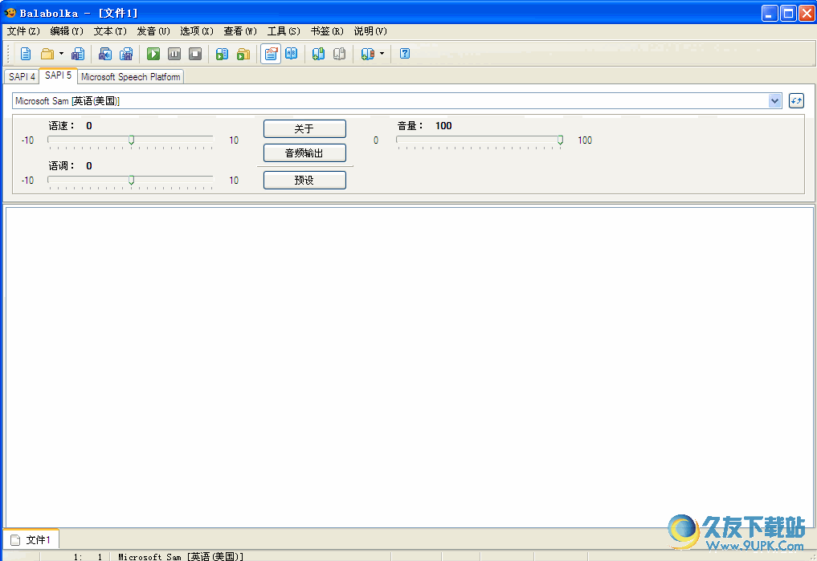
Task: Insert a bookmark with the green plus bookmark icon
Action: click(x=318, y=54)
